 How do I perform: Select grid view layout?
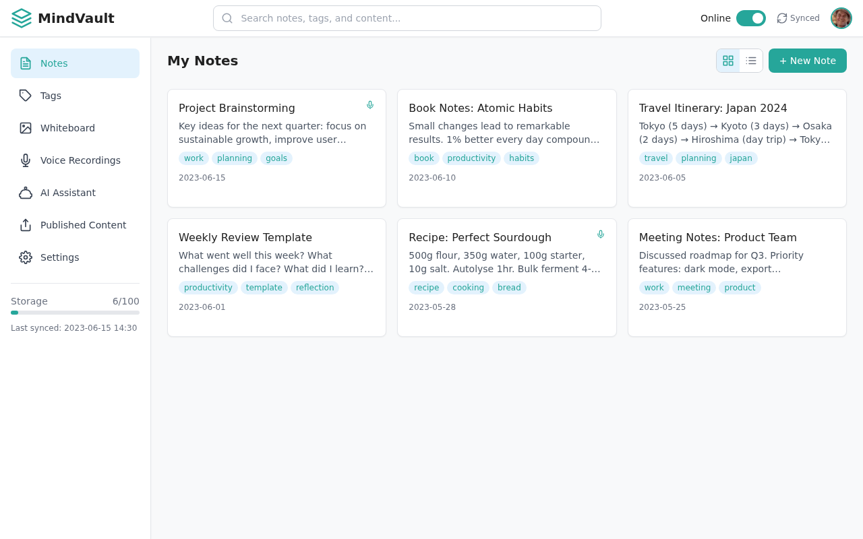point(728,61)
